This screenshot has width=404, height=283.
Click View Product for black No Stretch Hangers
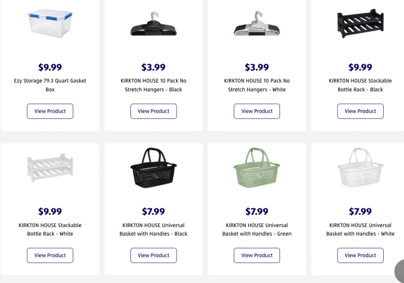(x=154, y=111)
